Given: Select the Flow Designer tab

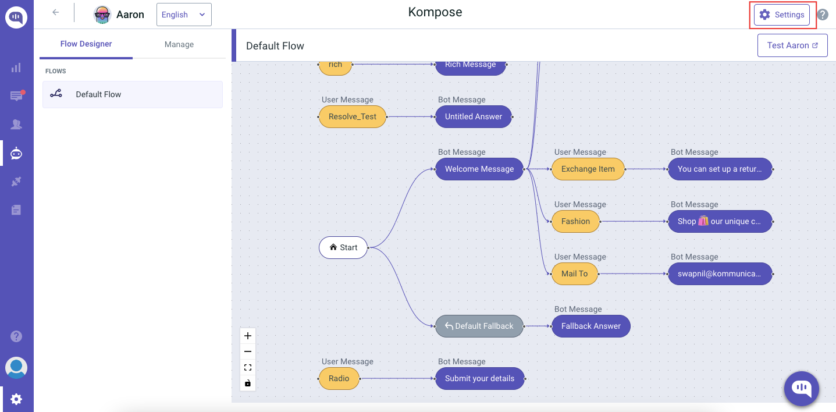Looking at the screenshot, I should pyautogui.click(x=86, y=44).
